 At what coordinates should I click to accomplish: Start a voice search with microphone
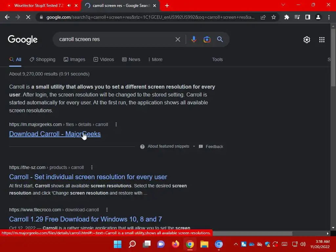(x=194, y=39)
